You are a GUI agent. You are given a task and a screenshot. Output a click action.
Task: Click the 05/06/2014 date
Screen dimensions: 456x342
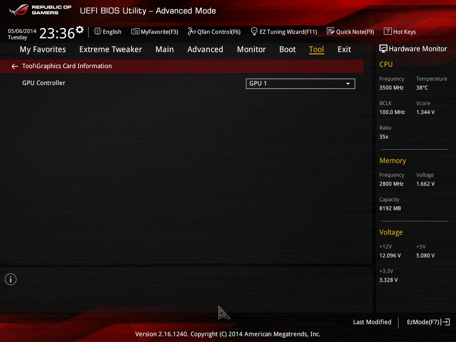point(22,31)
